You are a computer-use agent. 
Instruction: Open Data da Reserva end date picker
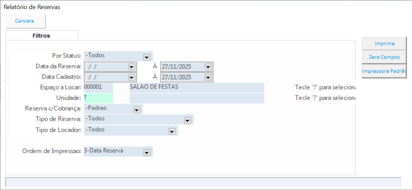208,67
